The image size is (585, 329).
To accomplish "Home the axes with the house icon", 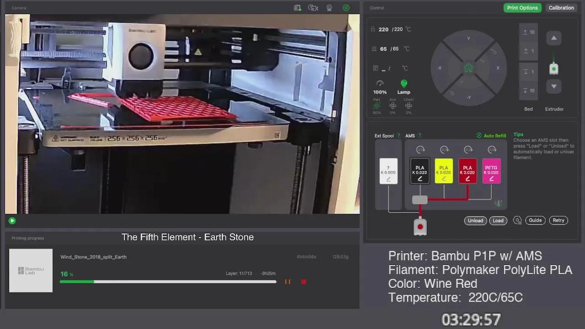I will tap(468, 68).
